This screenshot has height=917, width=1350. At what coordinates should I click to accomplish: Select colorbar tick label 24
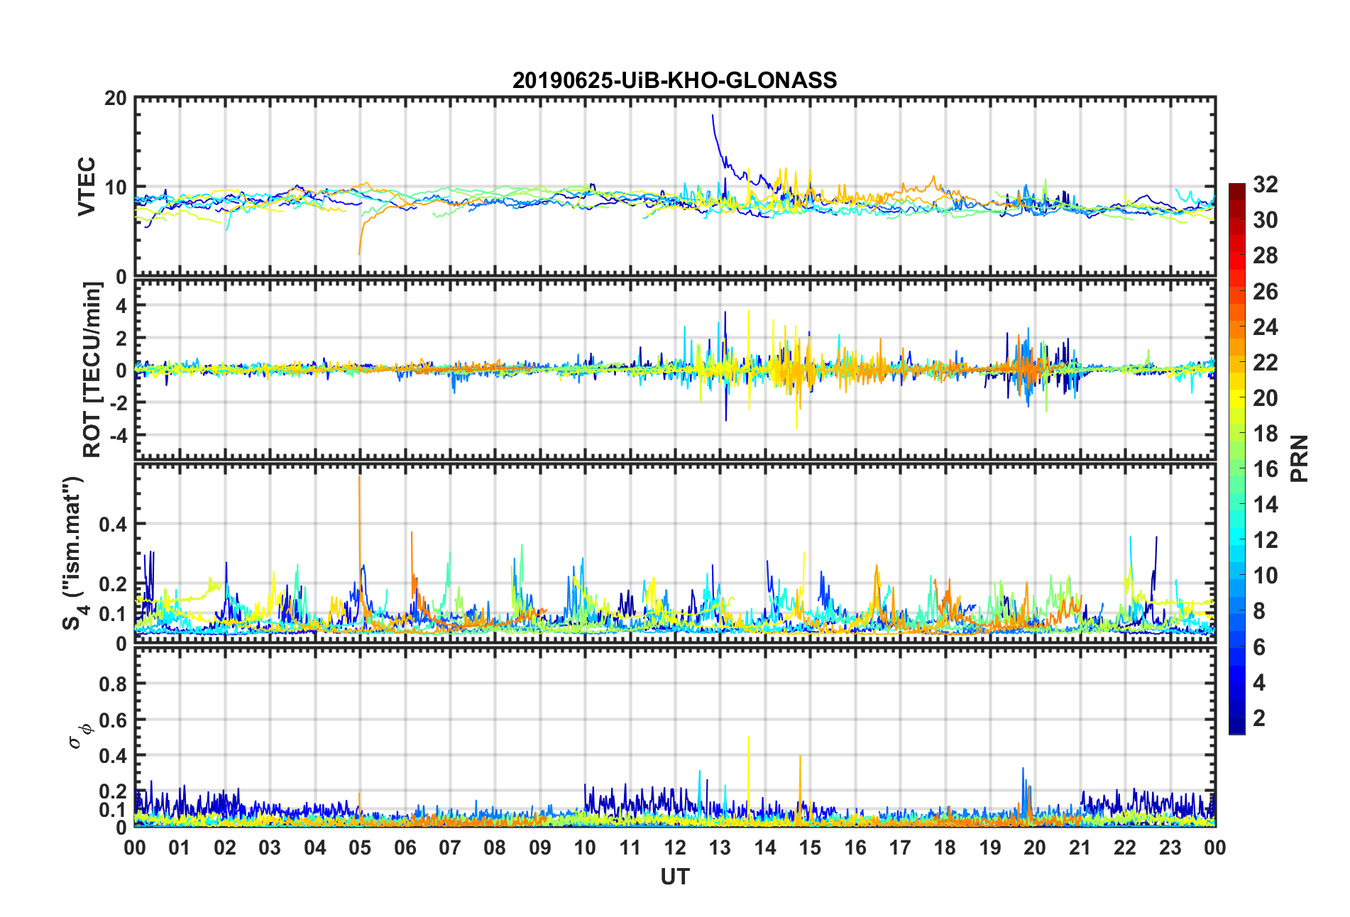click(x=1265, y=326)
